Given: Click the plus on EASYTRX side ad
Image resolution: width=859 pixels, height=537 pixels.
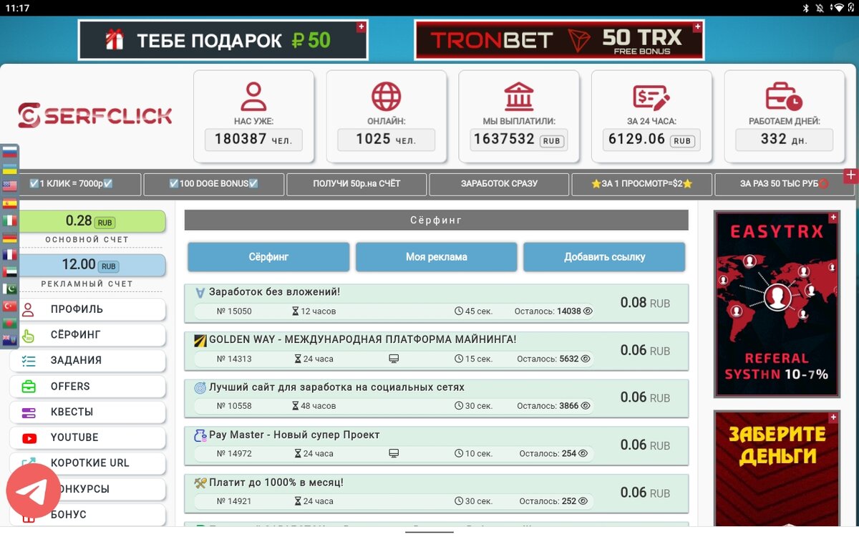Looking at the screenshot, I should pyautogui.click(x=833, y=217).
